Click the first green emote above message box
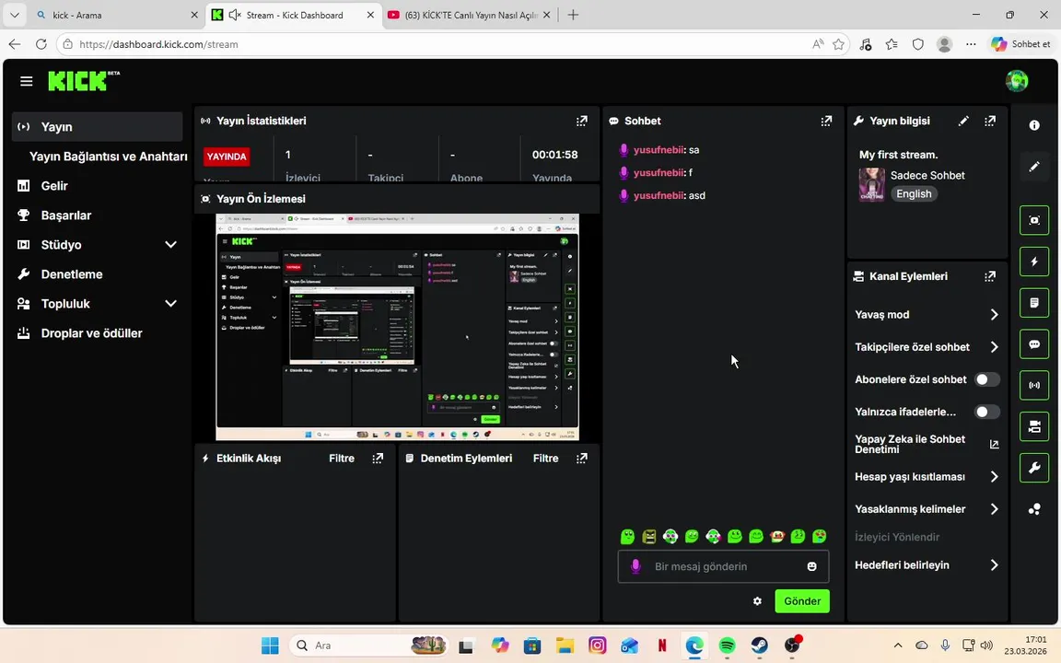The width and height of the screenshot is (1061, 663). pos(627,537)
